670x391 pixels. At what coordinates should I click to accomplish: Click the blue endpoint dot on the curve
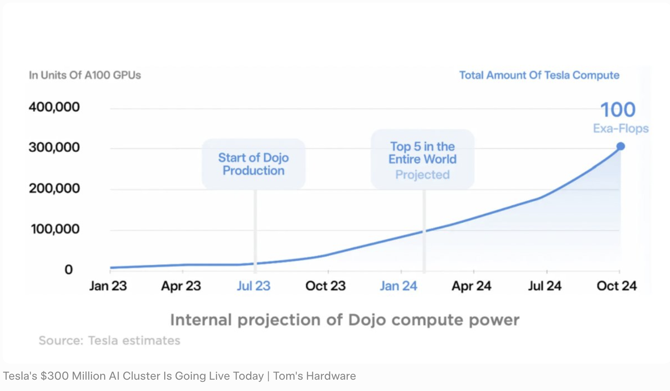coord(620,146)
